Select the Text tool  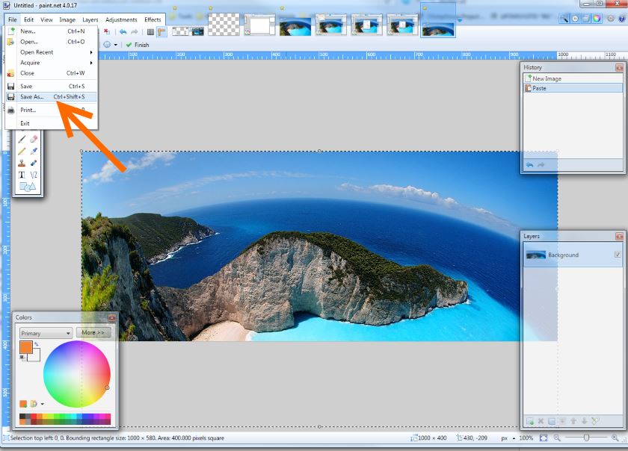22,174
